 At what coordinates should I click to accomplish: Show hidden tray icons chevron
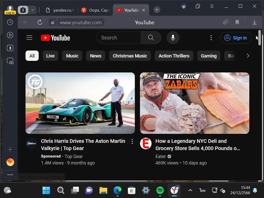coord(190,191)
